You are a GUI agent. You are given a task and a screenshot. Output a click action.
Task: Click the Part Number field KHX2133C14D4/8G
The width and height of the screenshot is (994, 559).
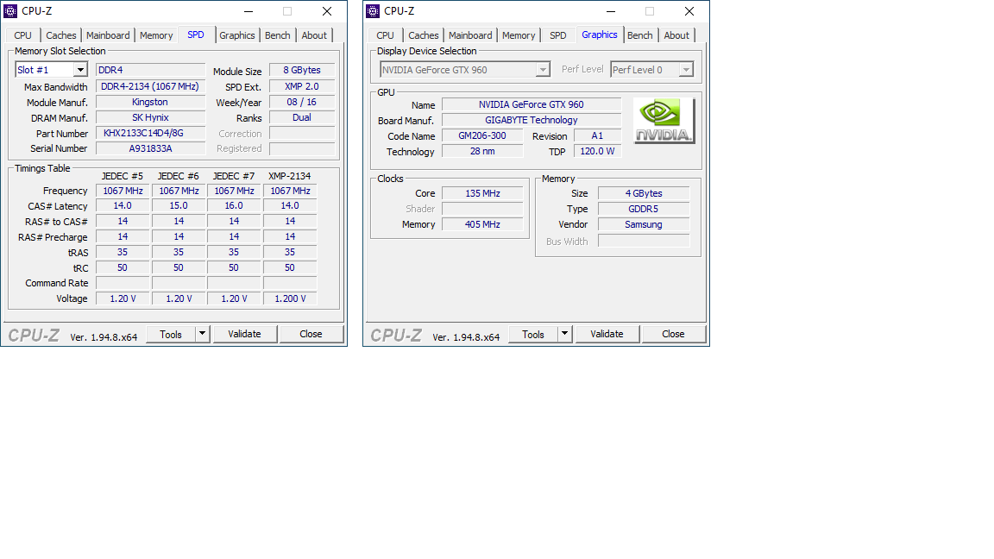pyautogui.click(x=150, y=134)
